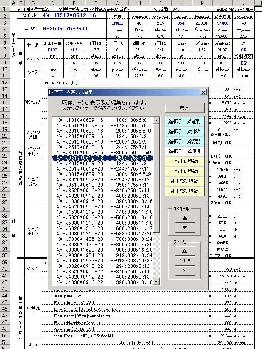Select list entry 4X-J3525*0916-20
262x349 pixels.
click(103, 190)
